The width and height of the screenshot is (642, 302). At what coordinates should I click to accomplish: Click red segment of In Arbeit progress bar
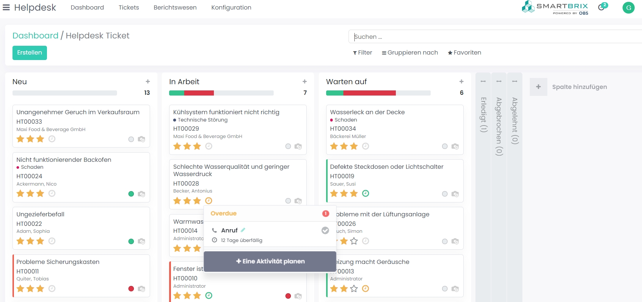(199, 93)
